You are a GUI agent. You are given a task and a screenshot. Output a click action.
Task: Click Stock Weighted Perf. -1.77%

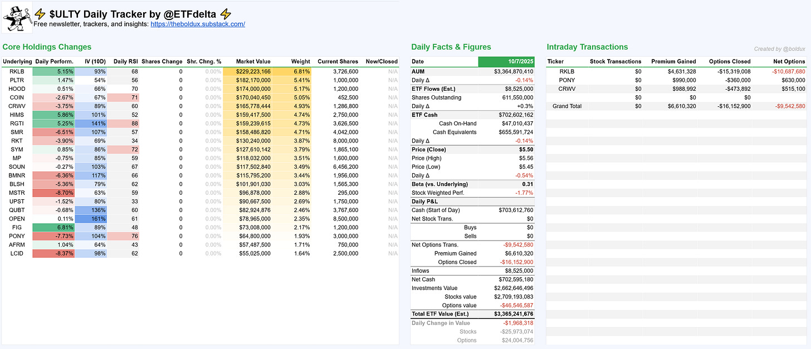click(x=524, y=193)
